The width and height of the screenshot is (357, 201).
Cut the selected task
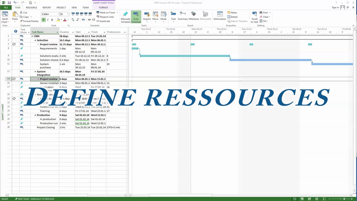[x=23, y=13]
